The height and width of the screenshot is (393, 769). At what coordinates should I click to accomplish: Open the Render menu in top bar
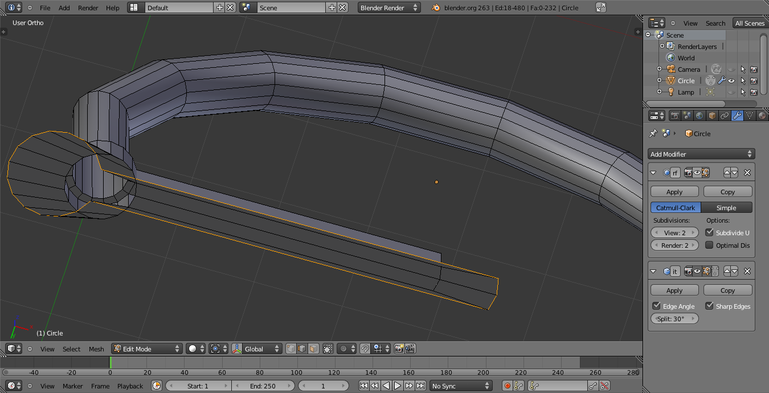(88, 7)
